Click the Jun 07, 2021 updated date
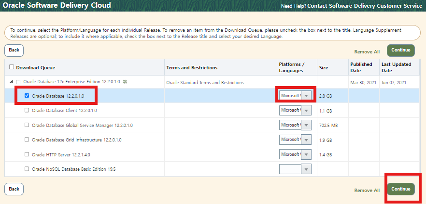 pyautogui.click(x=394, y=83)
